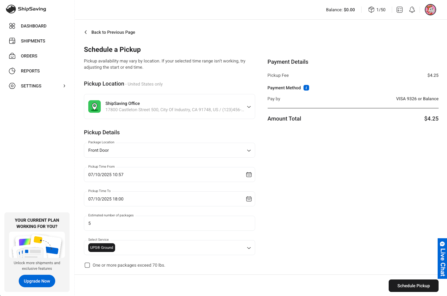
Task: Open Shipments page
Action: pos(33,41)
